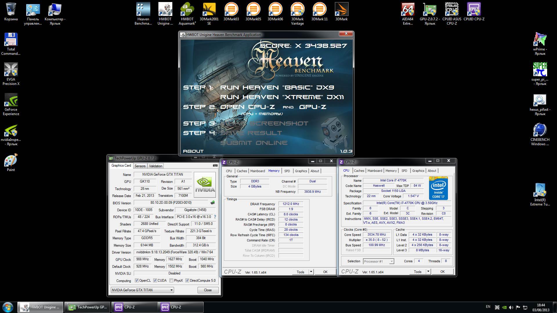Open CPUID ASUS CPU-Z desktop icon
The image size is (557, 313).
tap(452, 14)
